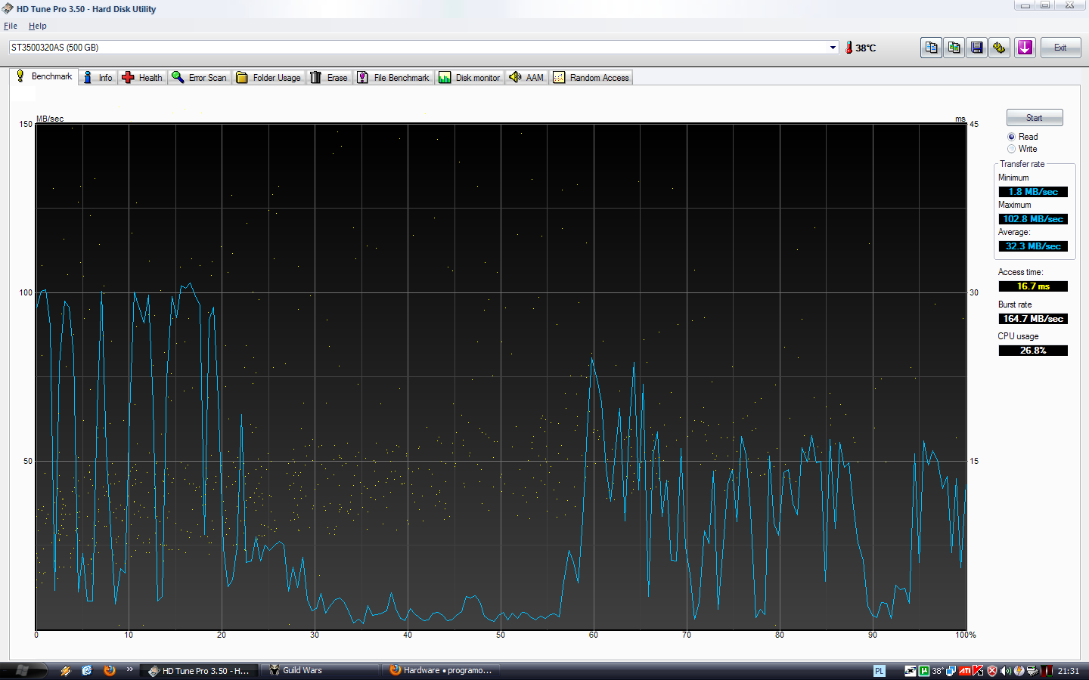
Task: Click the 21:31 taskbar clock
Action: pos(1069,671)
